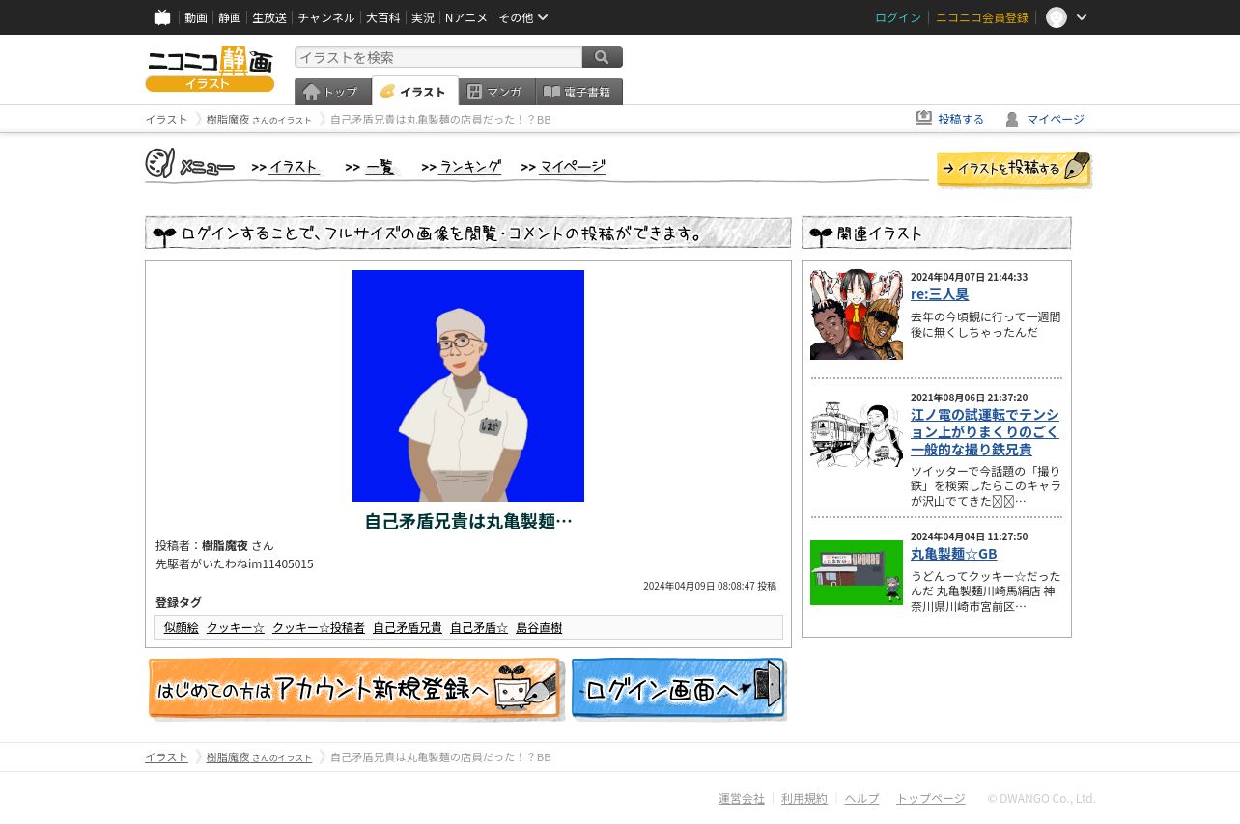The height and width of the screenshot is (824, 1240).
Task: Open マイページ link in sub-header
Action: pos(1056,119)
